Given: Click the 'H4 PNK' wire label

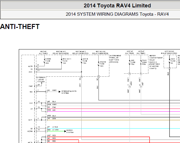Looking at the screenshot, I should (x=52, y=107).
